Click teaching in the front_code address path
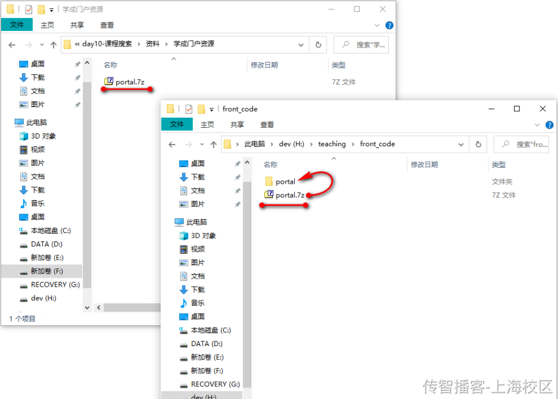 (x=332, y=144)
